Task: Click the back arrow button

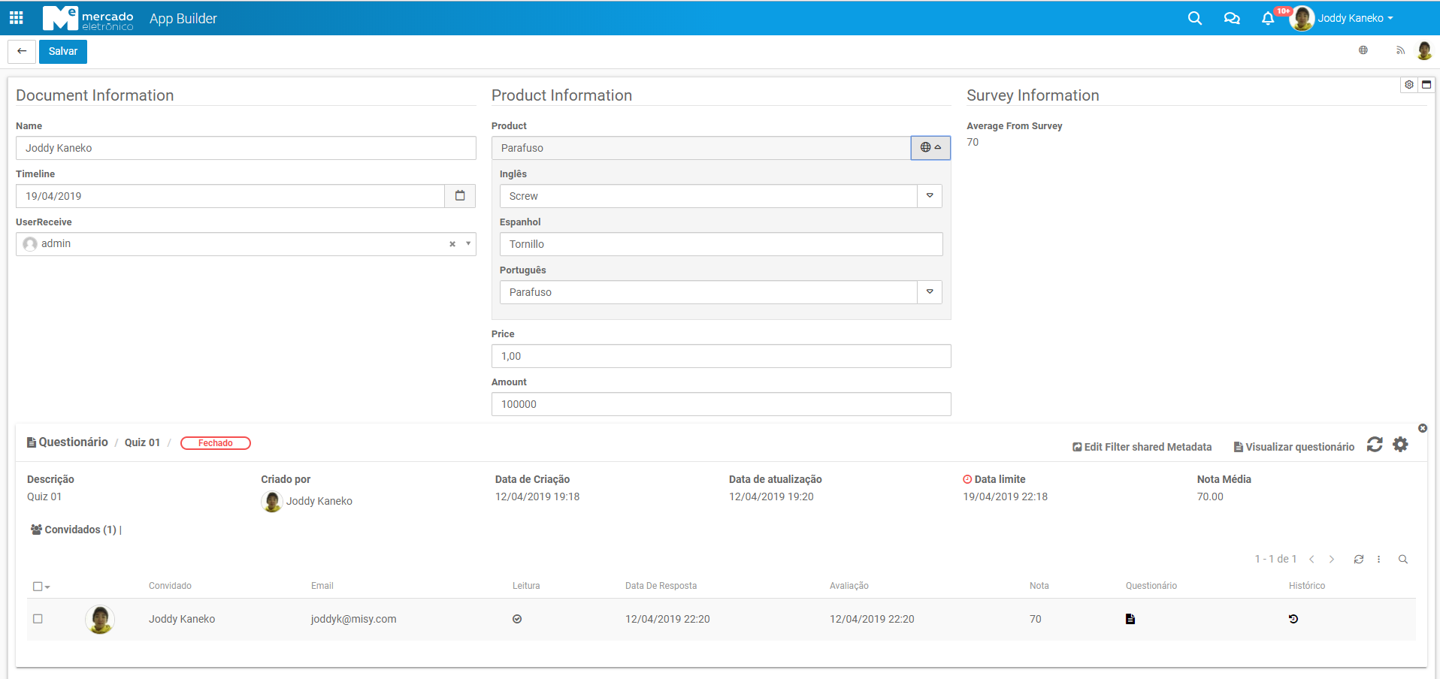Action: tap(22, 51)
